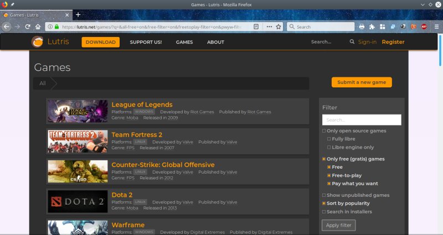The height and width of the screenshot is (235, 443).
Task: Open the ABOUT menu item
Action: [215, 42]
